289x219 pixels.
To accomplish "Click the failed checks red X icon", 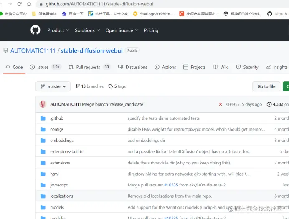I will (x=221, y=104).
